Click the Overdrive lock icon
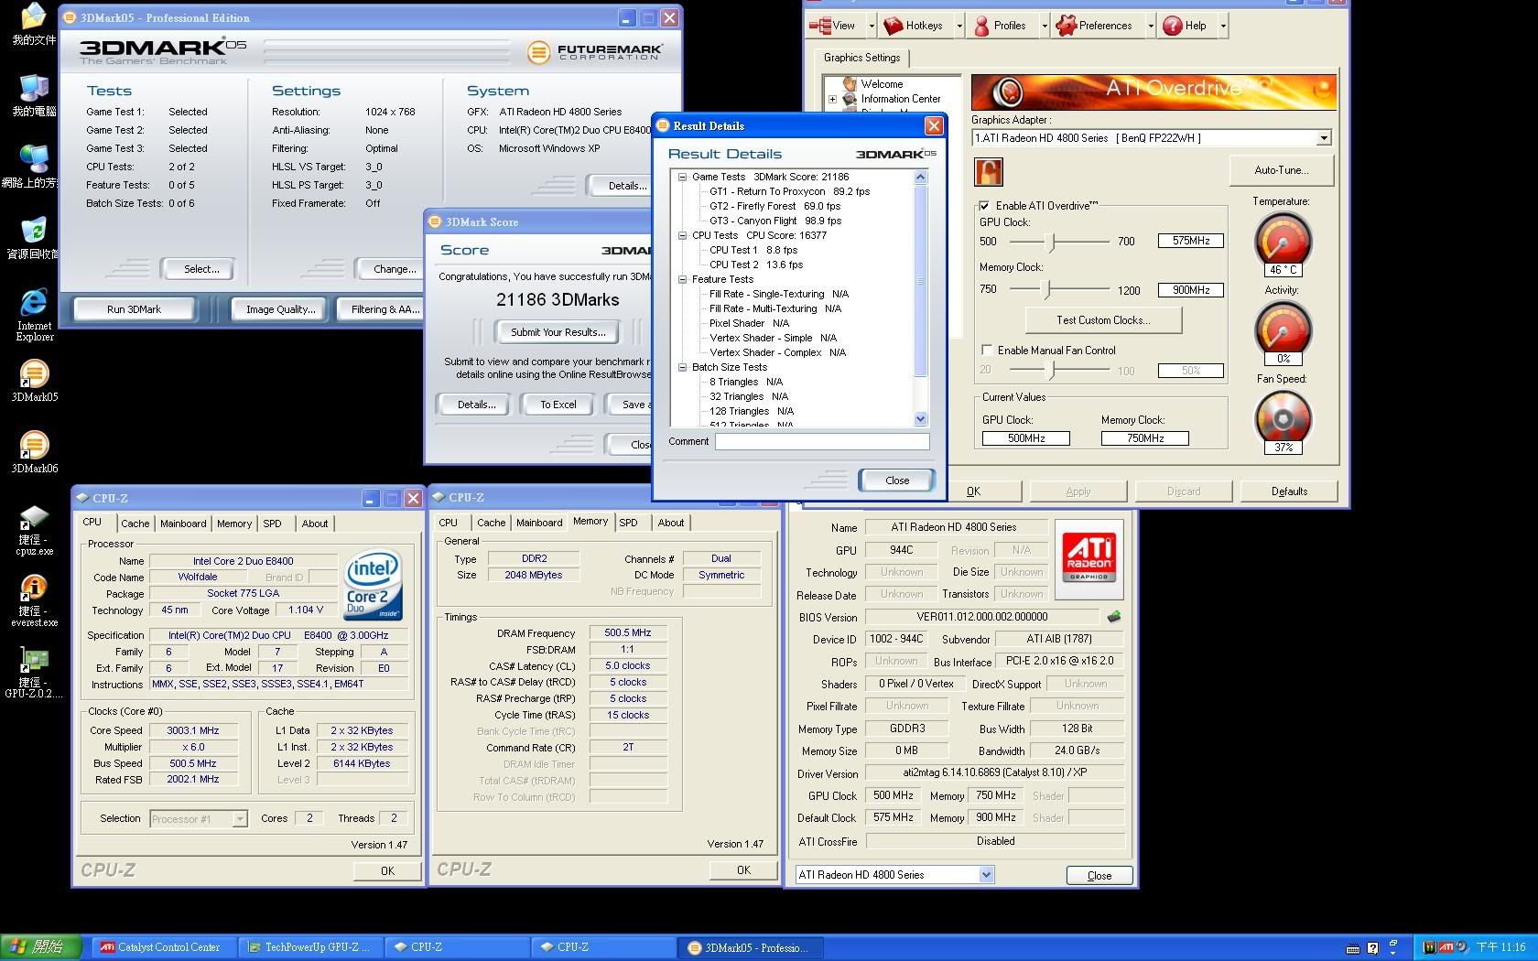Image resolution: width=1538 pixels, height=961 pixels. pos(989,171)
